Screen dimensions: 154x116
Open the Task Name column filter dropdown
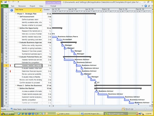pos(41,10)
